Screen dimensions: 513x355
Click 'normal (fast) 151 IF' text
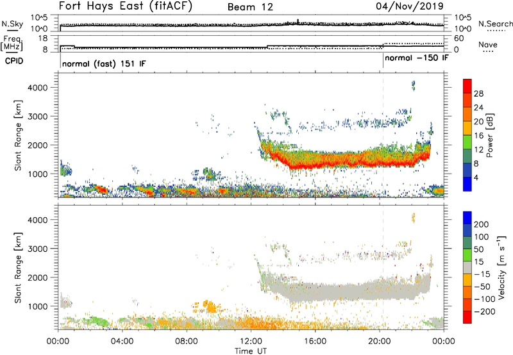tap(104, 63)
